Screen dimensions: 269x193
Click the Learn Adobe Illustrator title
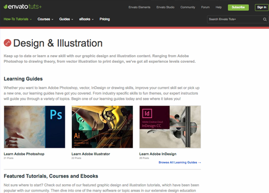pos(91,154)
